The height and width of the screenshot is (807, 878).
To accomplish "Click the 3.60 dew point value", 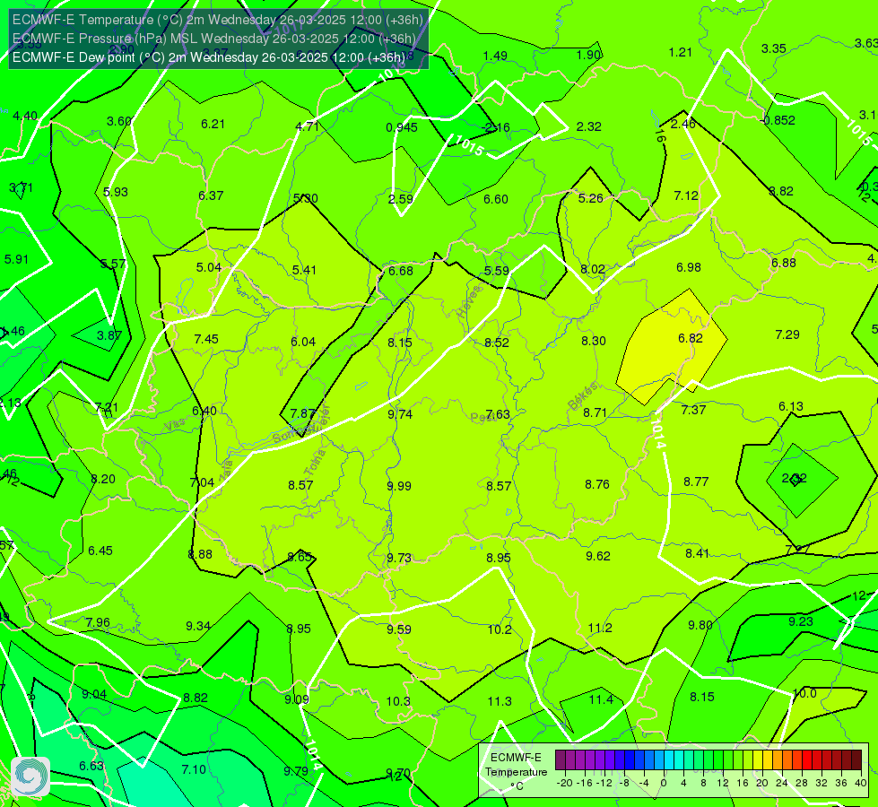I will 119,122.
